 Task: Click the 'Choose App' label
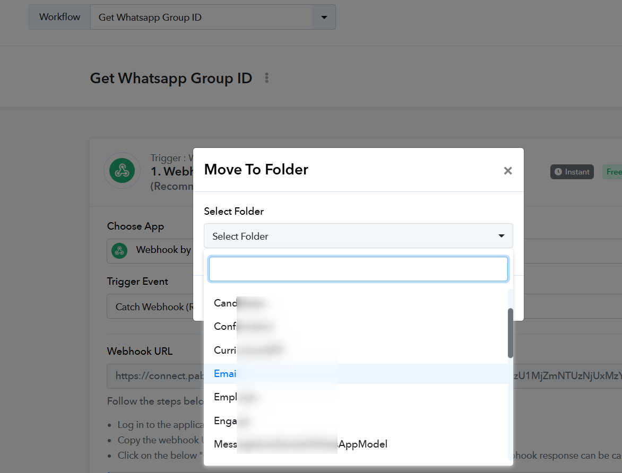coord(135,226)
